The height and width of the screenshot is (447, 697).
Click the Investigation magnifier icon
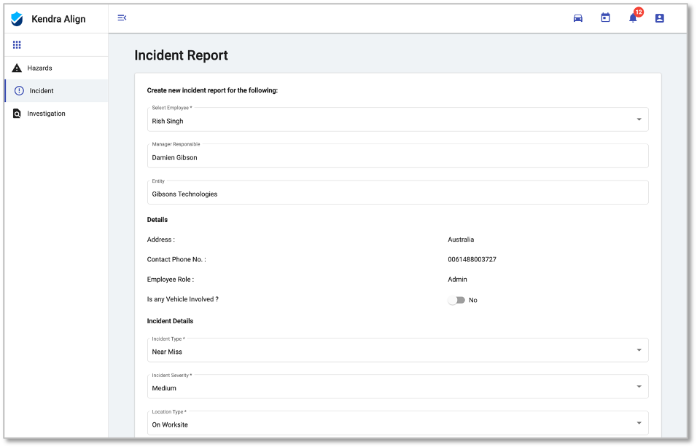(x=17, y=114)
